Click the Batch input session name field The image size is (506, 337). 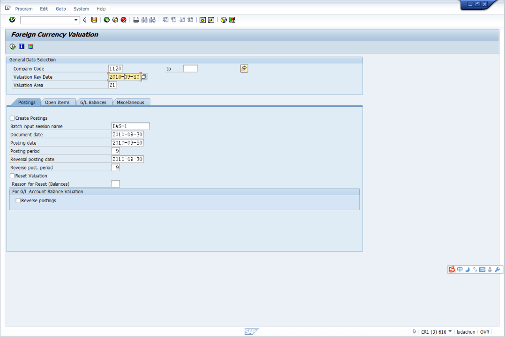click(130, 126)
